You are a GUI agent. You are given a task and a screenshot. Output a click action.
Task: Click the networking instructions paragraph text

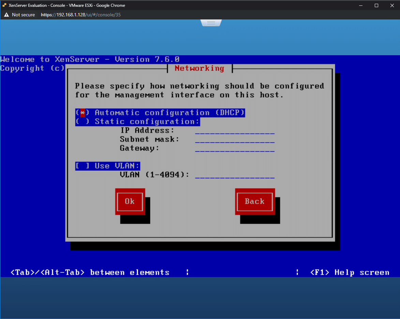199,91
